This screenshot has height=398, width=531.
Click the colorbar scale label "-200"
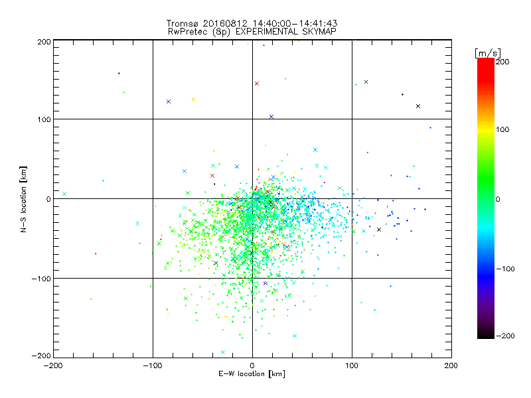click(506, 336)
